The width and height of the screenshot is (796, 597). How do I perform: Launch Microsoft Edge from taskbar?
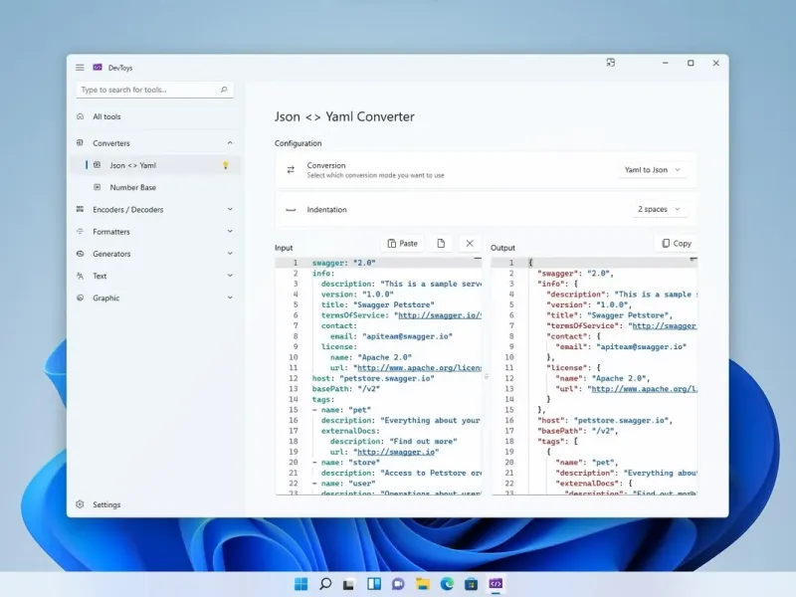coord(447,584)
